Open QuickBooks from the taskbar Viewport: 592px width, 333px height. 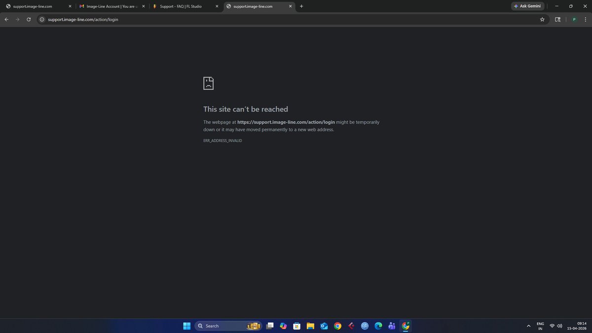[365, 326]
